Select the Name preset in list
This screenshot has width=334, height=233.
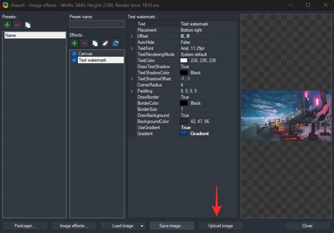pos(34,35)
